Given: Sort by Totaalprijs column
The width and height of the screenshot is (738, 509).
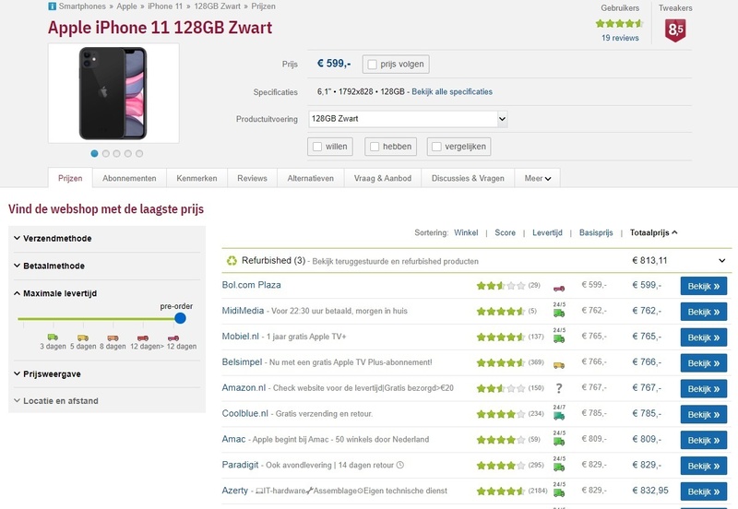Looking at the screenshot, I should point(654,233).
